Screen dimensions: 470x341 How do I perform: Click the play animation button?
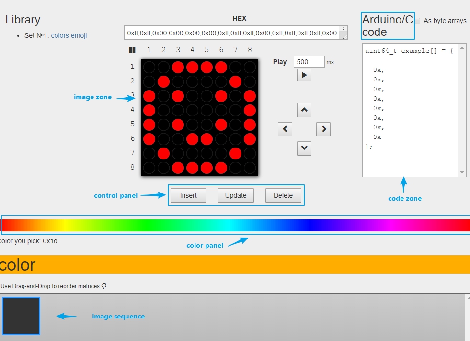point(304,75)
